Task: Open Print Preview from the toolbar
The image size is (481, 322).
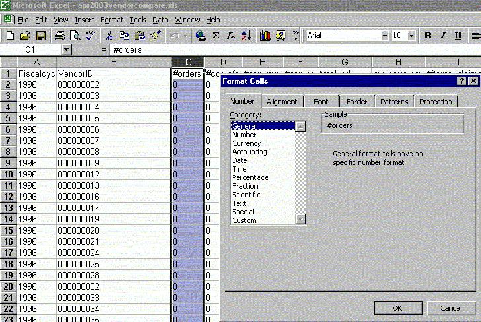Action: click(x=75, y=36)
